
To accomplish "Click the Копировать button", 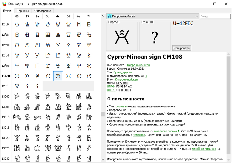I will (x=182, y=48).
